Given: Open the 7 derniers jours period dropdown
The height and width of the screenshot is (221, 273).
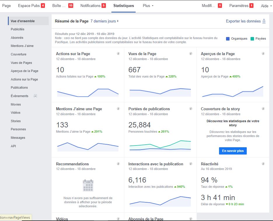Looking at the screenshot, I should coord(104,21).
